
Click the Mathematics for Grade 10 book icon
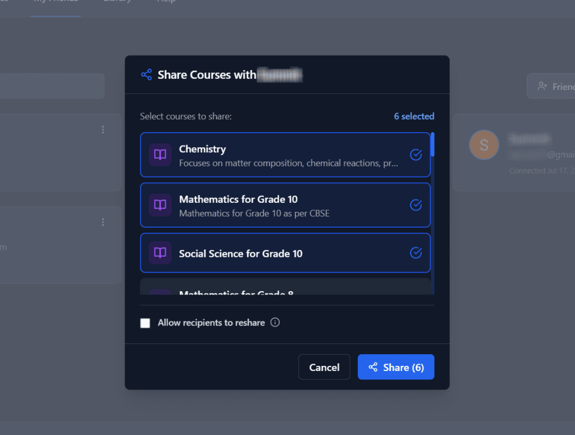click(x=160, y=205)
